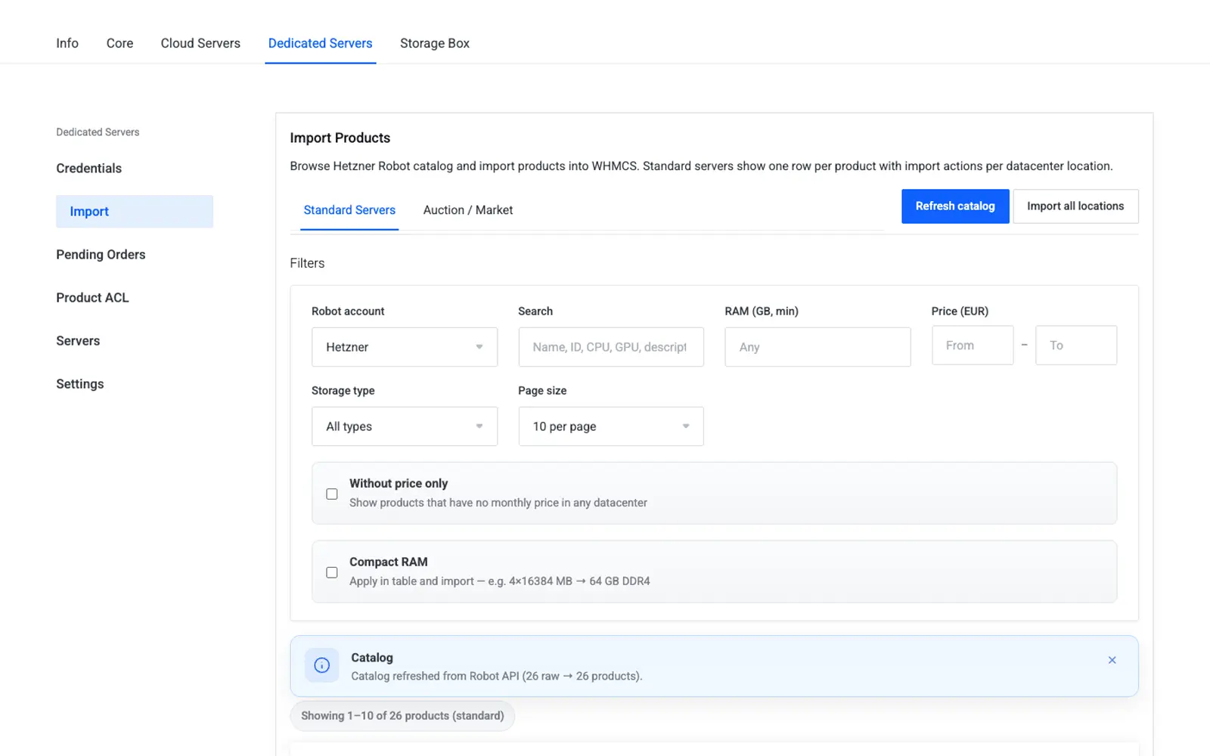Click the 'Import Products' heading

click(x=340, y=138)
